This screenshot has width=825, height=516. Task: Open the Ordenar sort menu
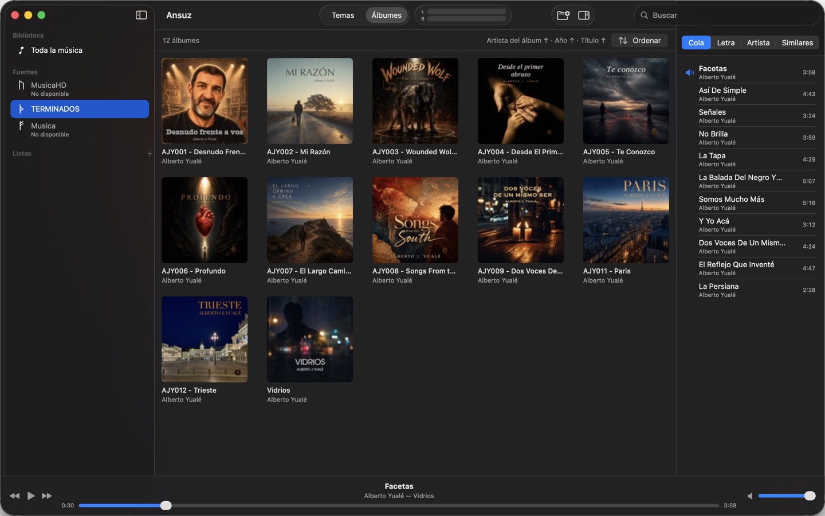pyautogui.click(x=639, y=41)
